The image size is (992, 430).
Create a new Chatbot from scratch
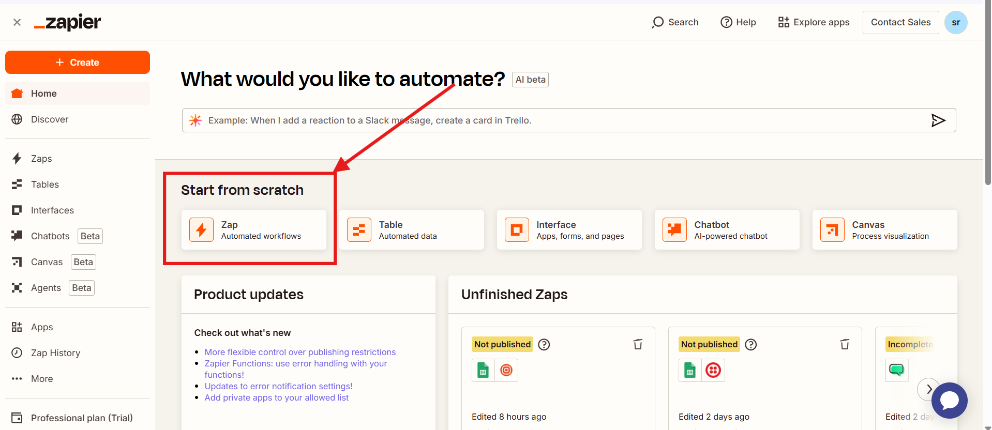pyautogui.click(x=727, y=230)
